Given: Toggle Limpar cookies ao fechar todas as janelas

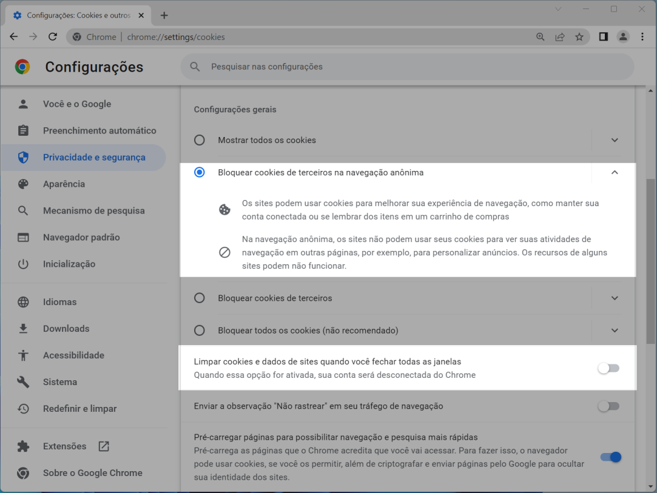Looking at the screenshot, I should tap(608, 368).
